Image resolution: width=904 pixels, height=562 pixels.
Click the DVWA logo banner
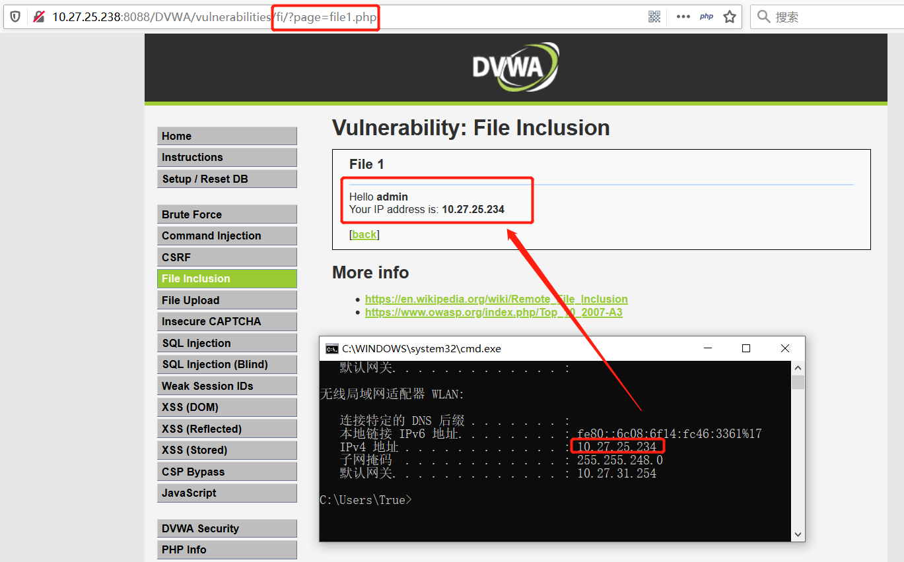click(516, 67)
